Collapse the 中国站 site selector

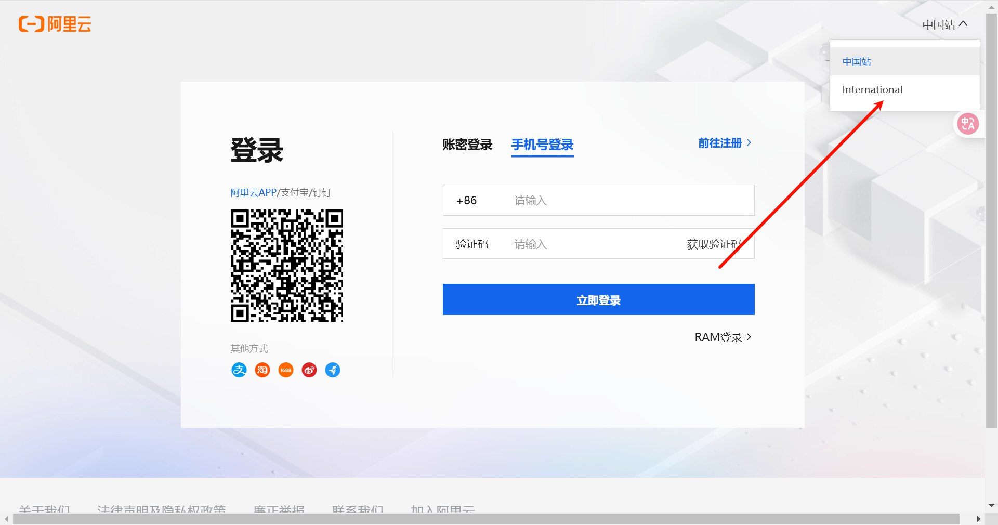coord(944,24)
